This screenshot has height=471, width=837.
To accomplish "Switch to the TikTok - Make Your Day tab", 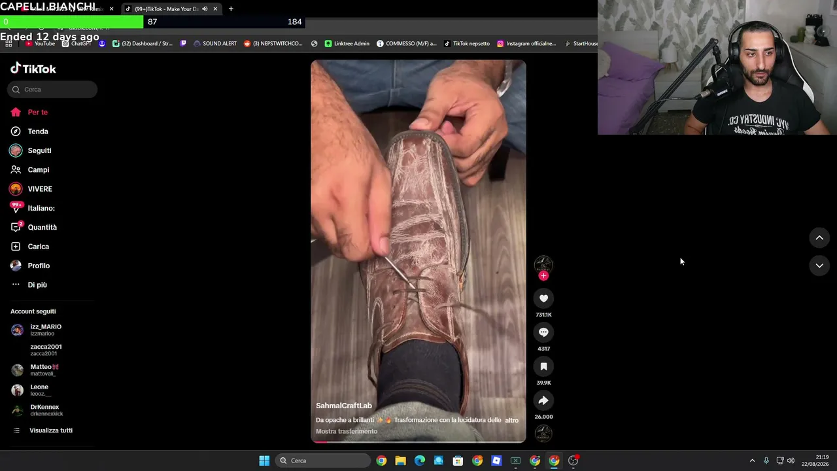I will click(172, 9).
